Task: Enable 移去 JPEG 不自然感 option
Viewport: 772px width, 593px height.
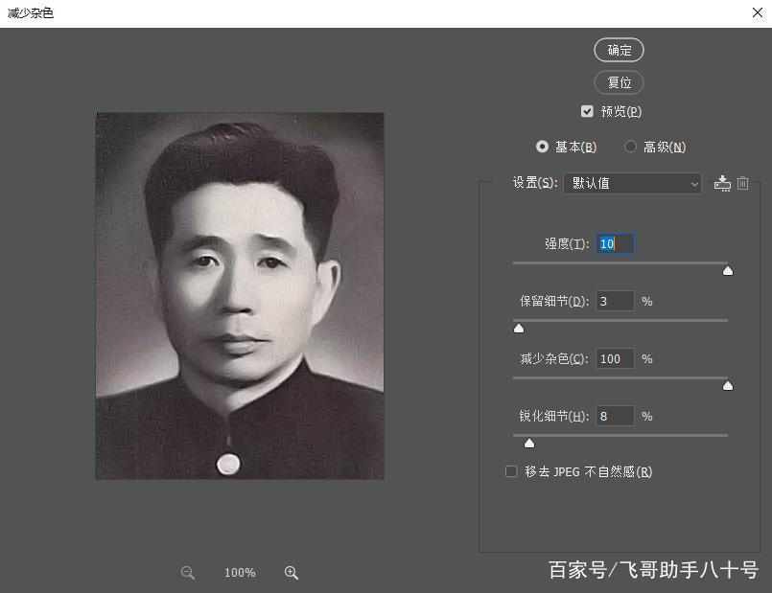Action: click(511, 471)
